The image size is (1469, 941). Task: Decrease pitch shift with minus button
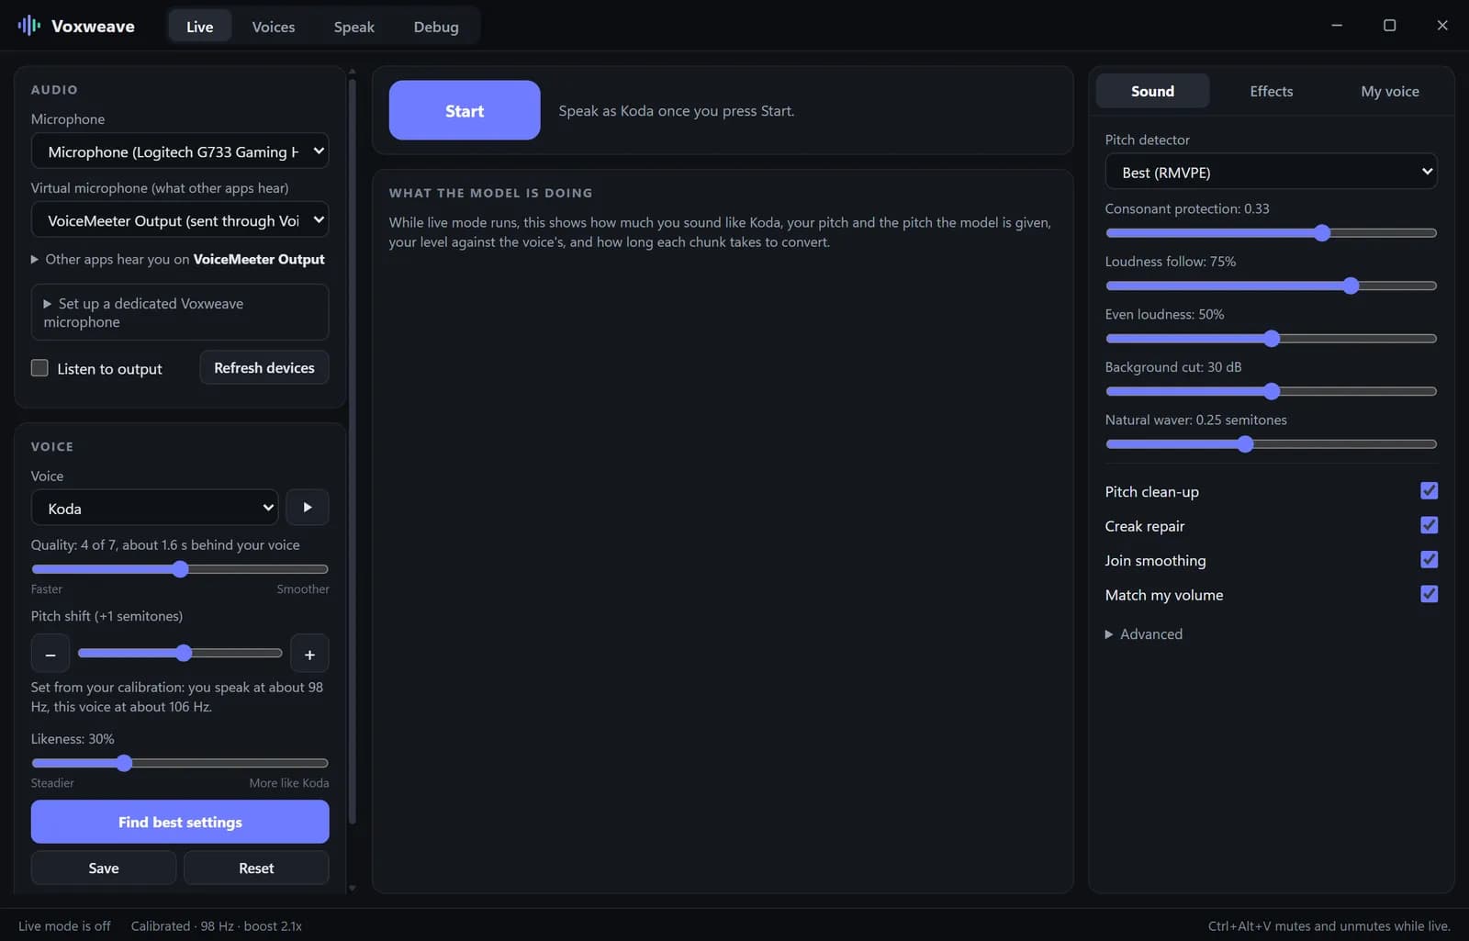pos(50,654)
